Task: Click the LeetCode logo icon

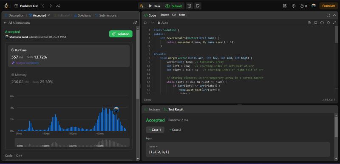Action: pos(6,6)
